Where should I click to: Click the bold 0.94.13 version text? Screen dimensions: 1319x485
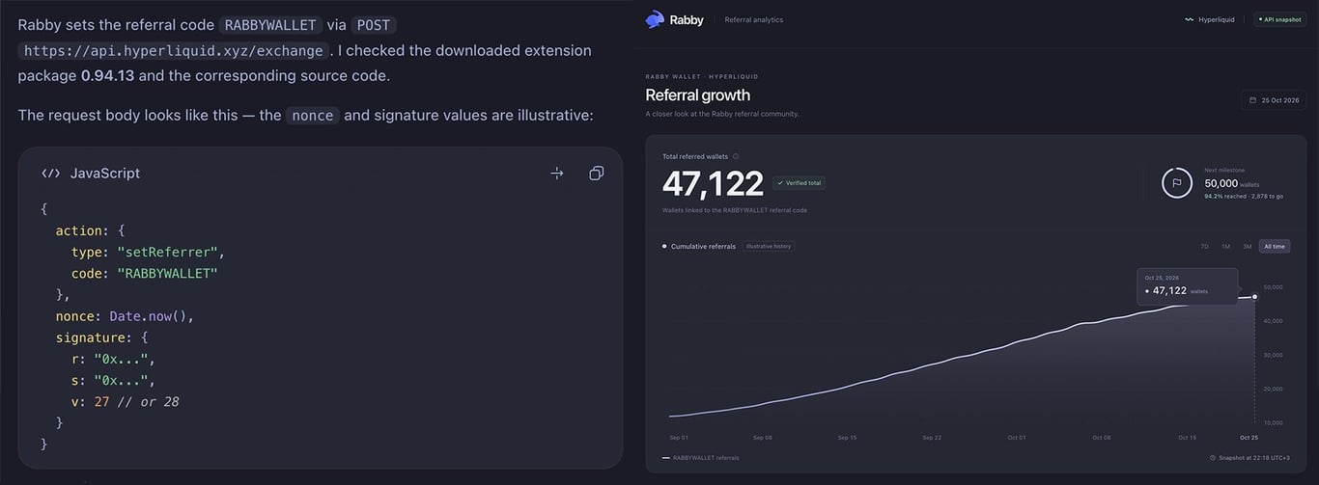tap(108, 75)
